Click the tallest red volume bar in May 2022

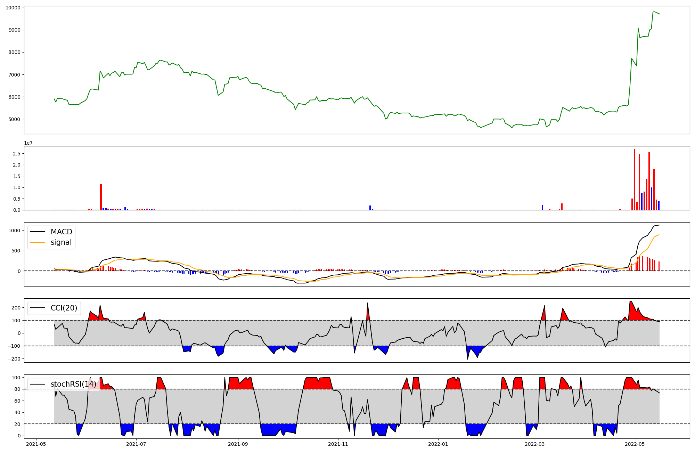click(635, 179)
